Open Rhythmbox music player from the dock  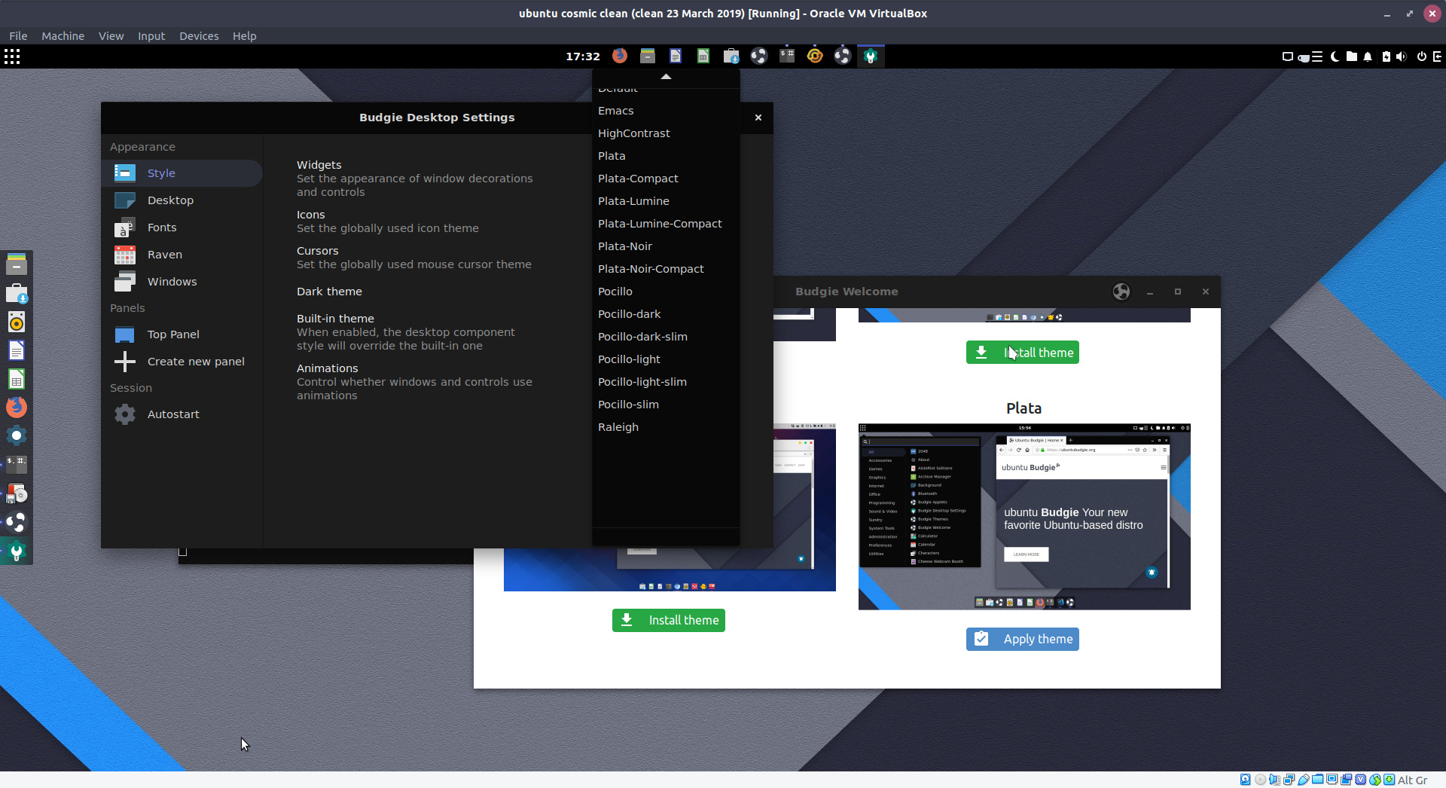17,322
